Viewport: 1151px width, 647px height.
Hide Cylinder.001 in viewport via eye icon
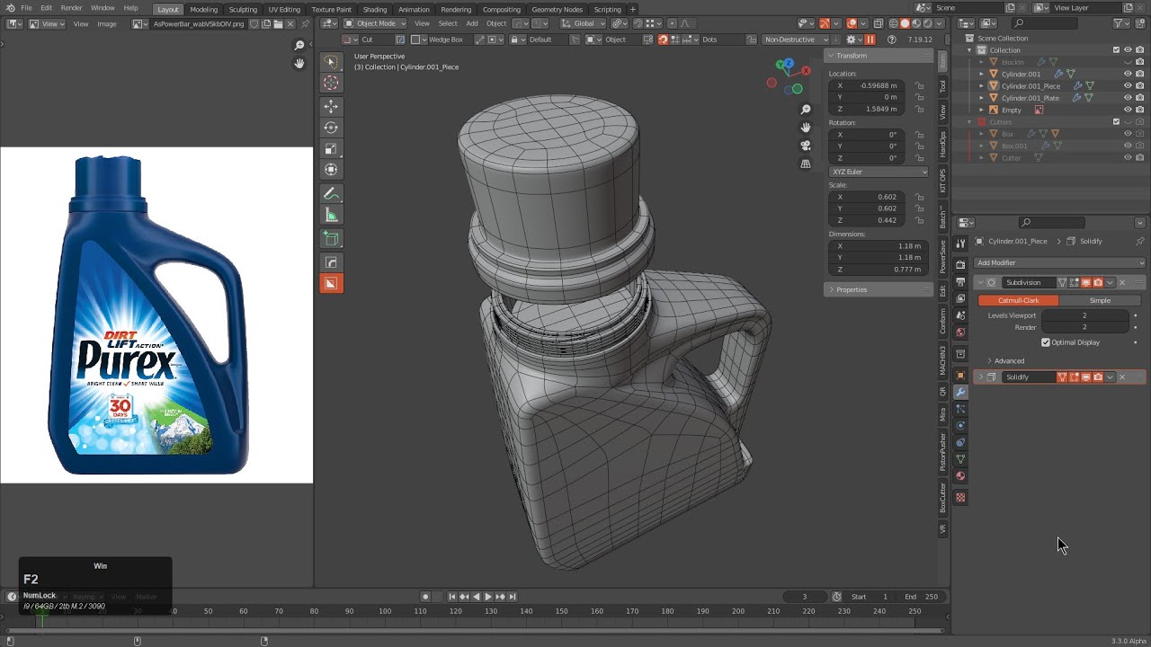click(1128, 74)
